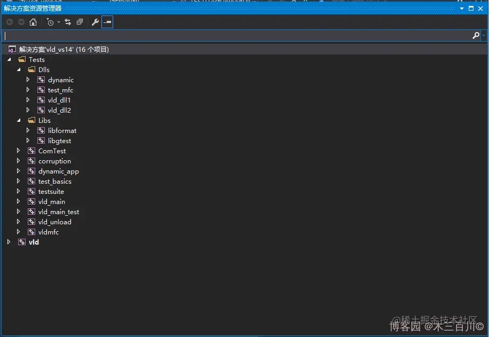Click the pending changes filter clock icon

[x=50, y=22]
